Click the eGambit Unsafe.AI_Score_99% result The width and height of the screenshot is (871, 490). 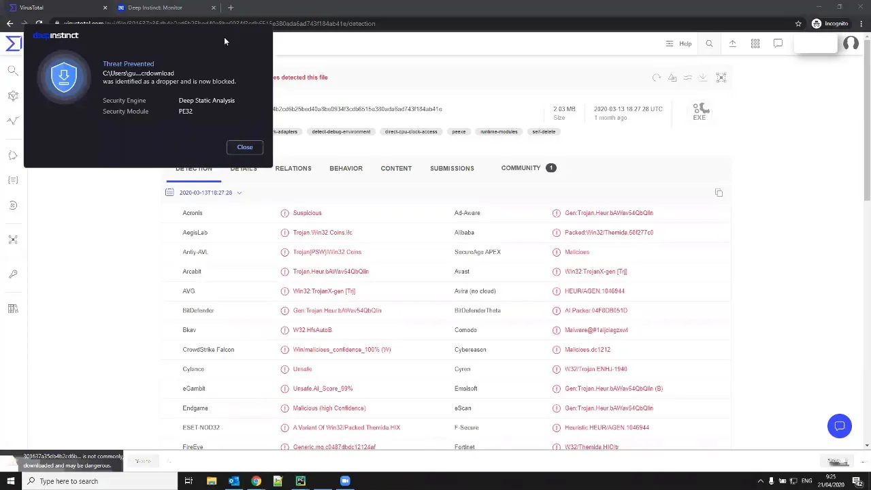323,389
